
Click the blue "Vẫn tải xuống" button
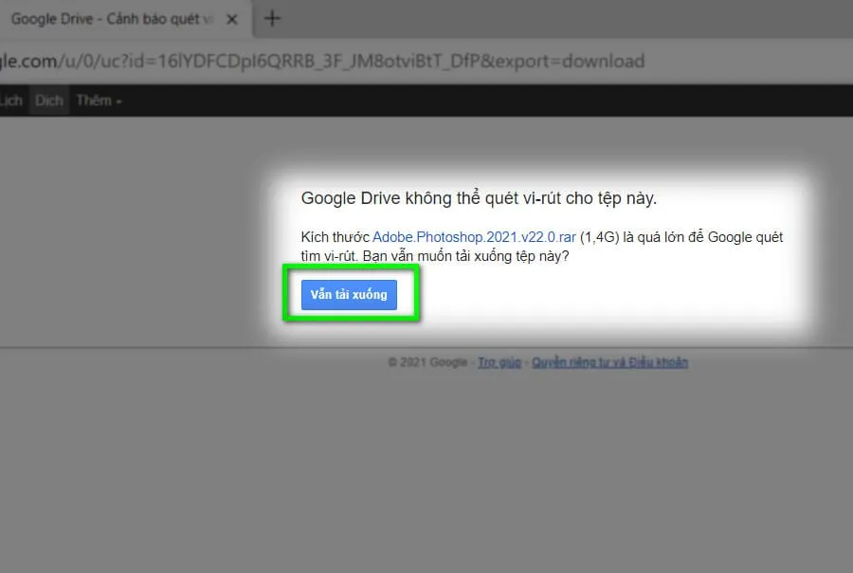point(349,295)
